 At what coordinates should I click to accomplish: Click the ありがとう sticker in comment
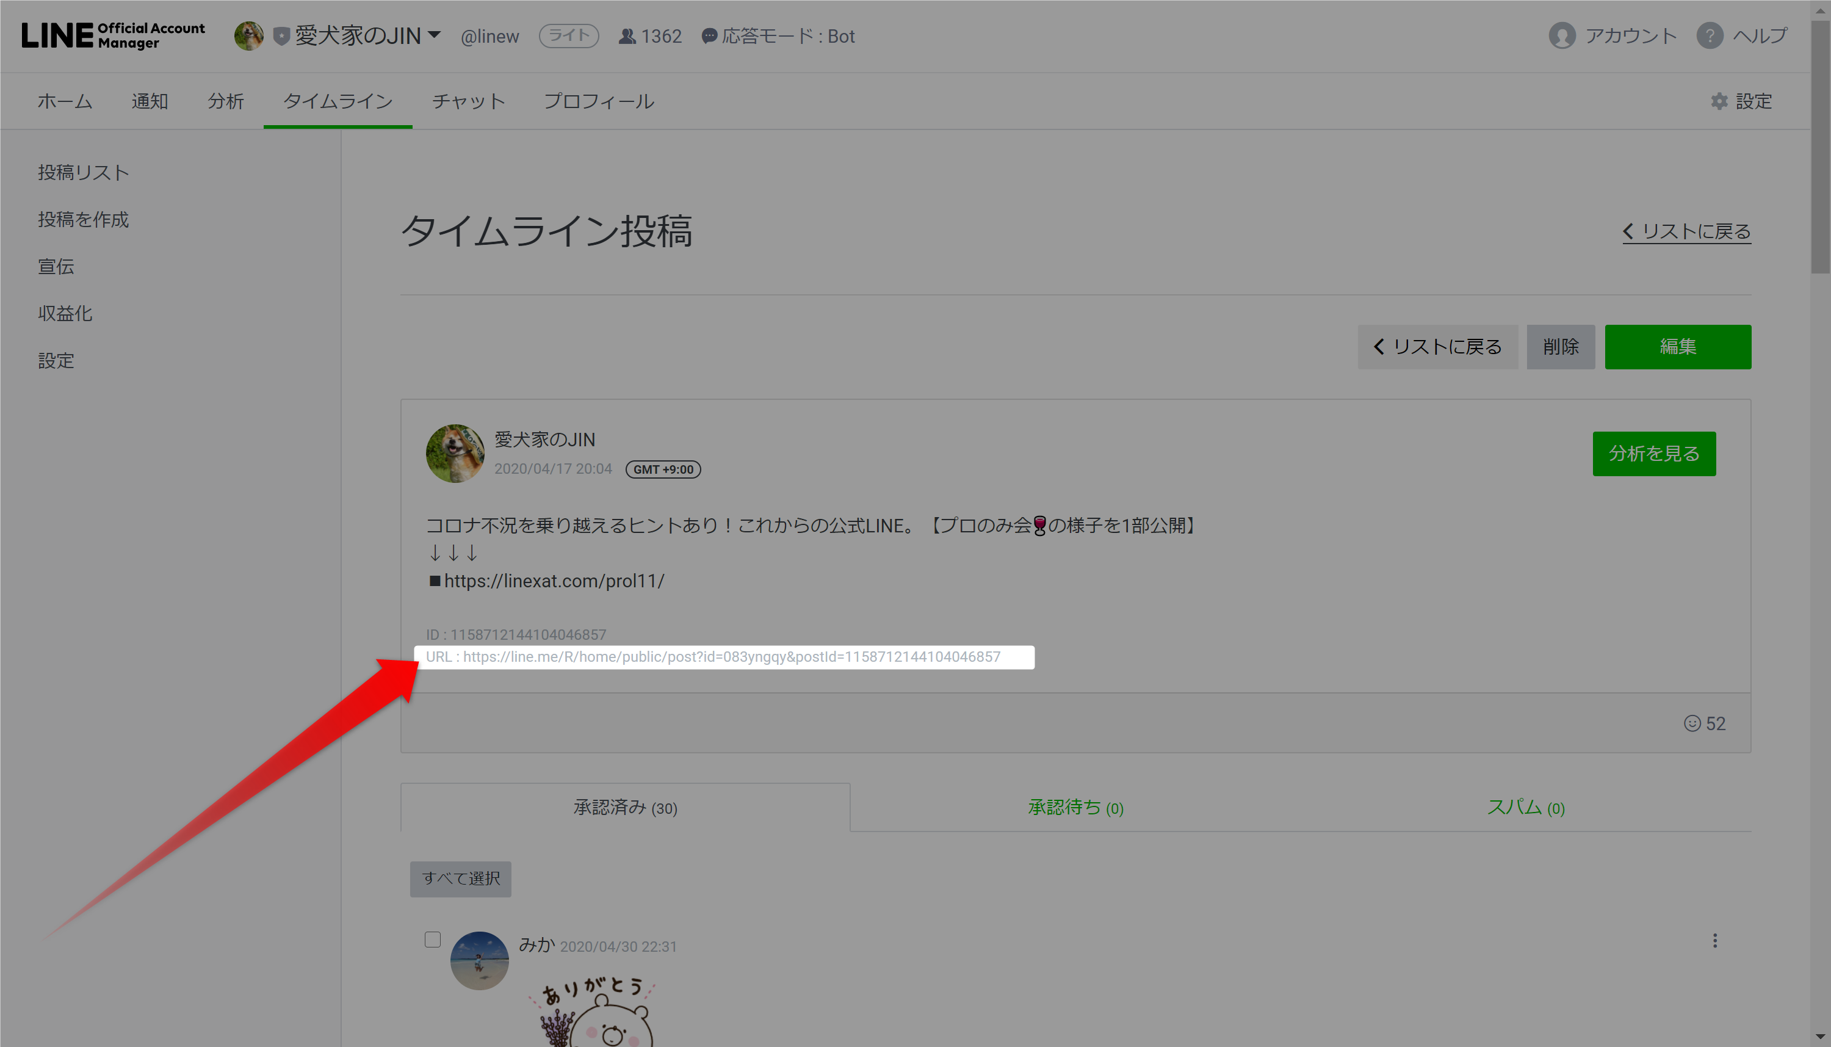[x=593, y=1010]
